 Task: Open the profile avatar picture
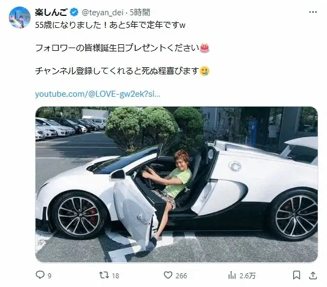point(20,17)
